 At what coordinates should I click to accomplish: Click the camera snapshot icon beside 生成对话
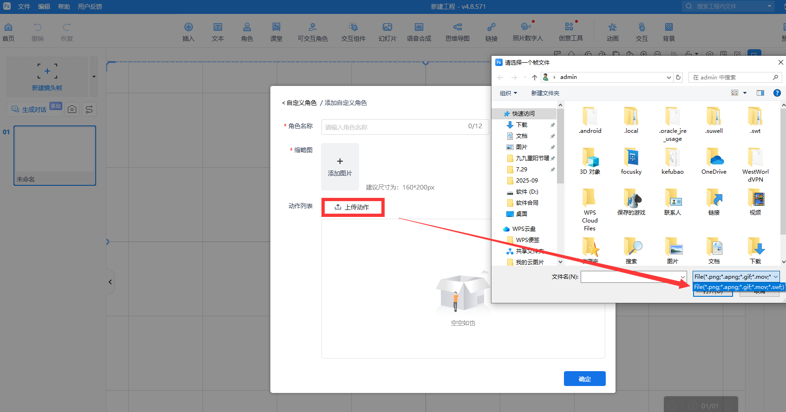pos(72,109)
